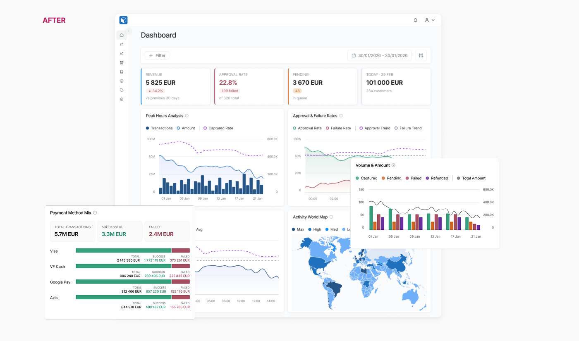Toggle Approval Trend legend item
The image size is (579, 341).
point(375,128)
